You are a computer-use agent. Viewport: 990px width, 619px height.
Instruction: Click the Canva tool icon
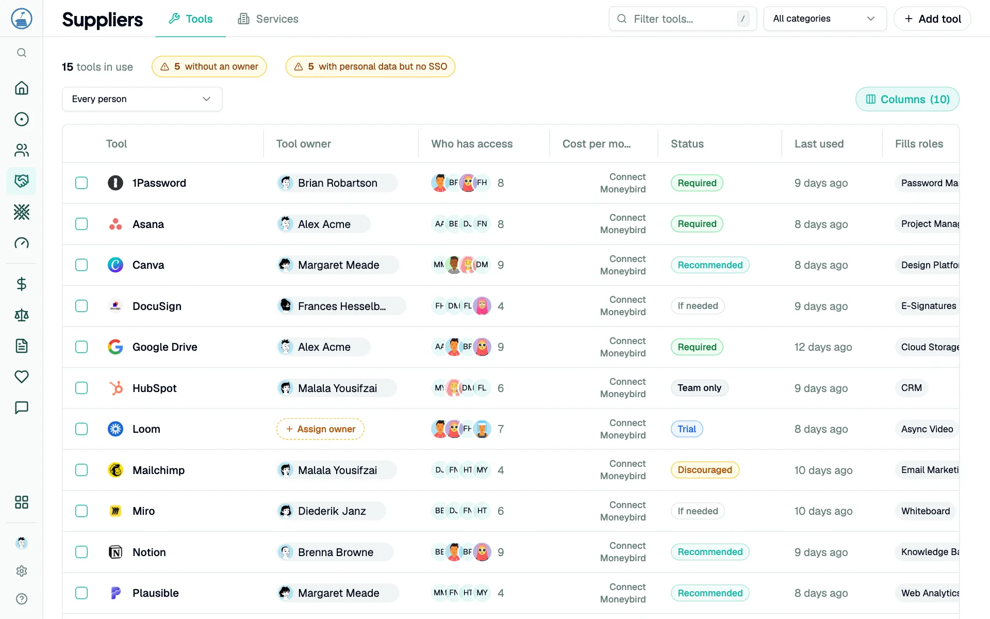pyautogui.click(x=115, y=265)
